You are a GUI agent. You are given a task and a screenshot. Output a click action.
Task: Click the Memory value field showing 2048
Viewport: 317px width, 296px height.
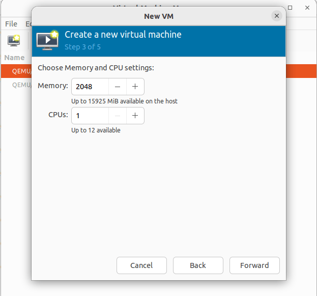[90, 87]
